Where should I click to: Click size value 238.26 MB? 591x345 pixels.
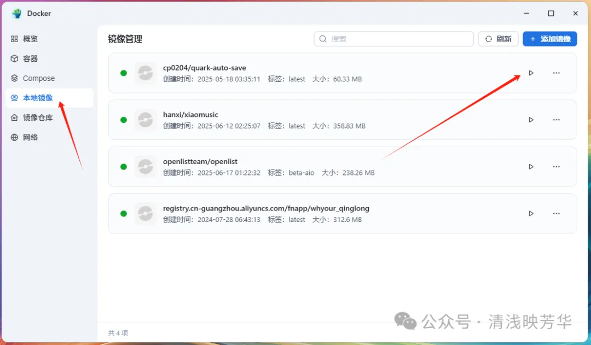tap(358, 173)
